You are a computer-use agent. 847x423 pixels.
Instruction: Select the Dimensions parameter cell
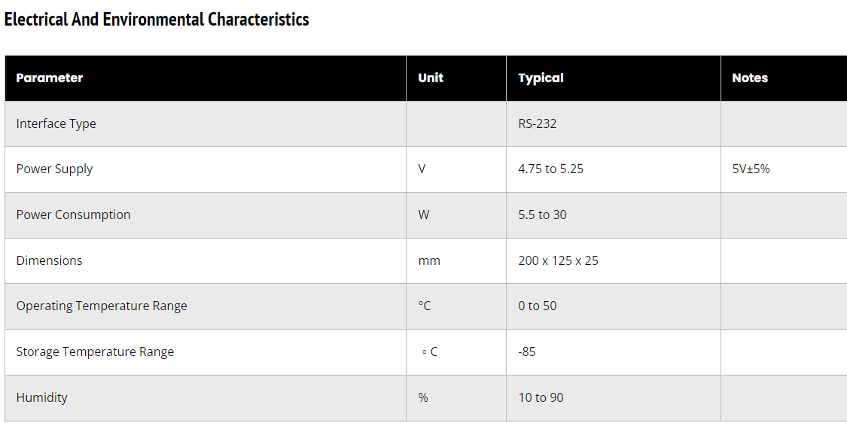[x=49, y=260]
